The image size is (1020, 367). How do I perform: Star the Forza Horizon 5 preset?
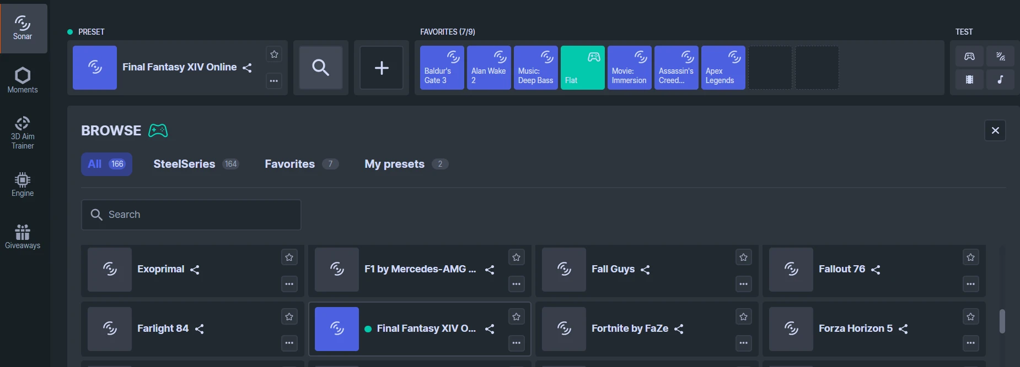[x=971, y=316]
